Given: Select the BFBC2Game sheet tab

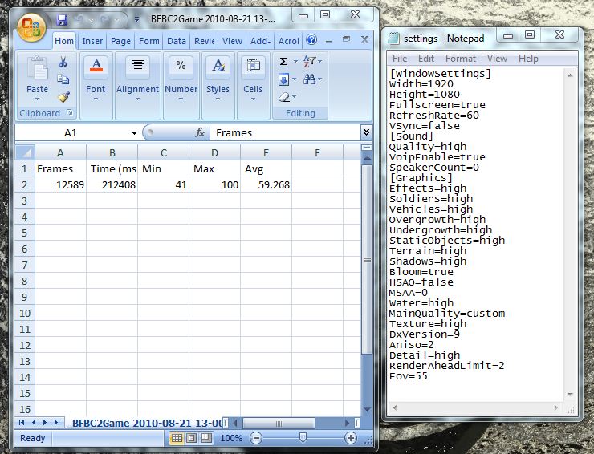Looking at the screenshot, I should click(148, 423).
